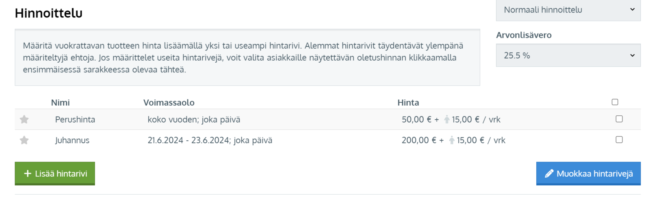Viewport: 650px width, 197px height.
Task: Click the plus icon on Lisää hintarivi
Action: coord(28,174)
